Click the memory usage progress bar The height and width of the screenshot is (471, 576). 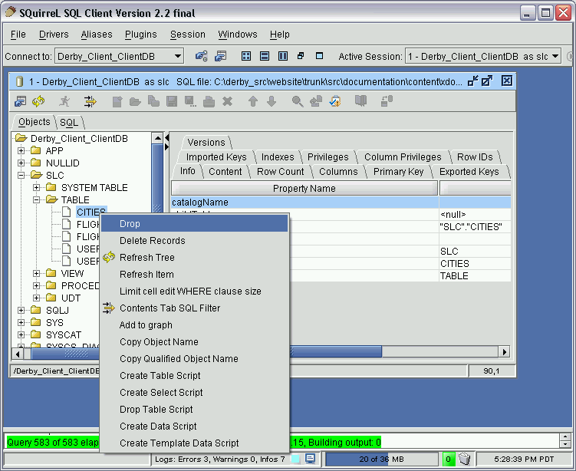(380, 459)
